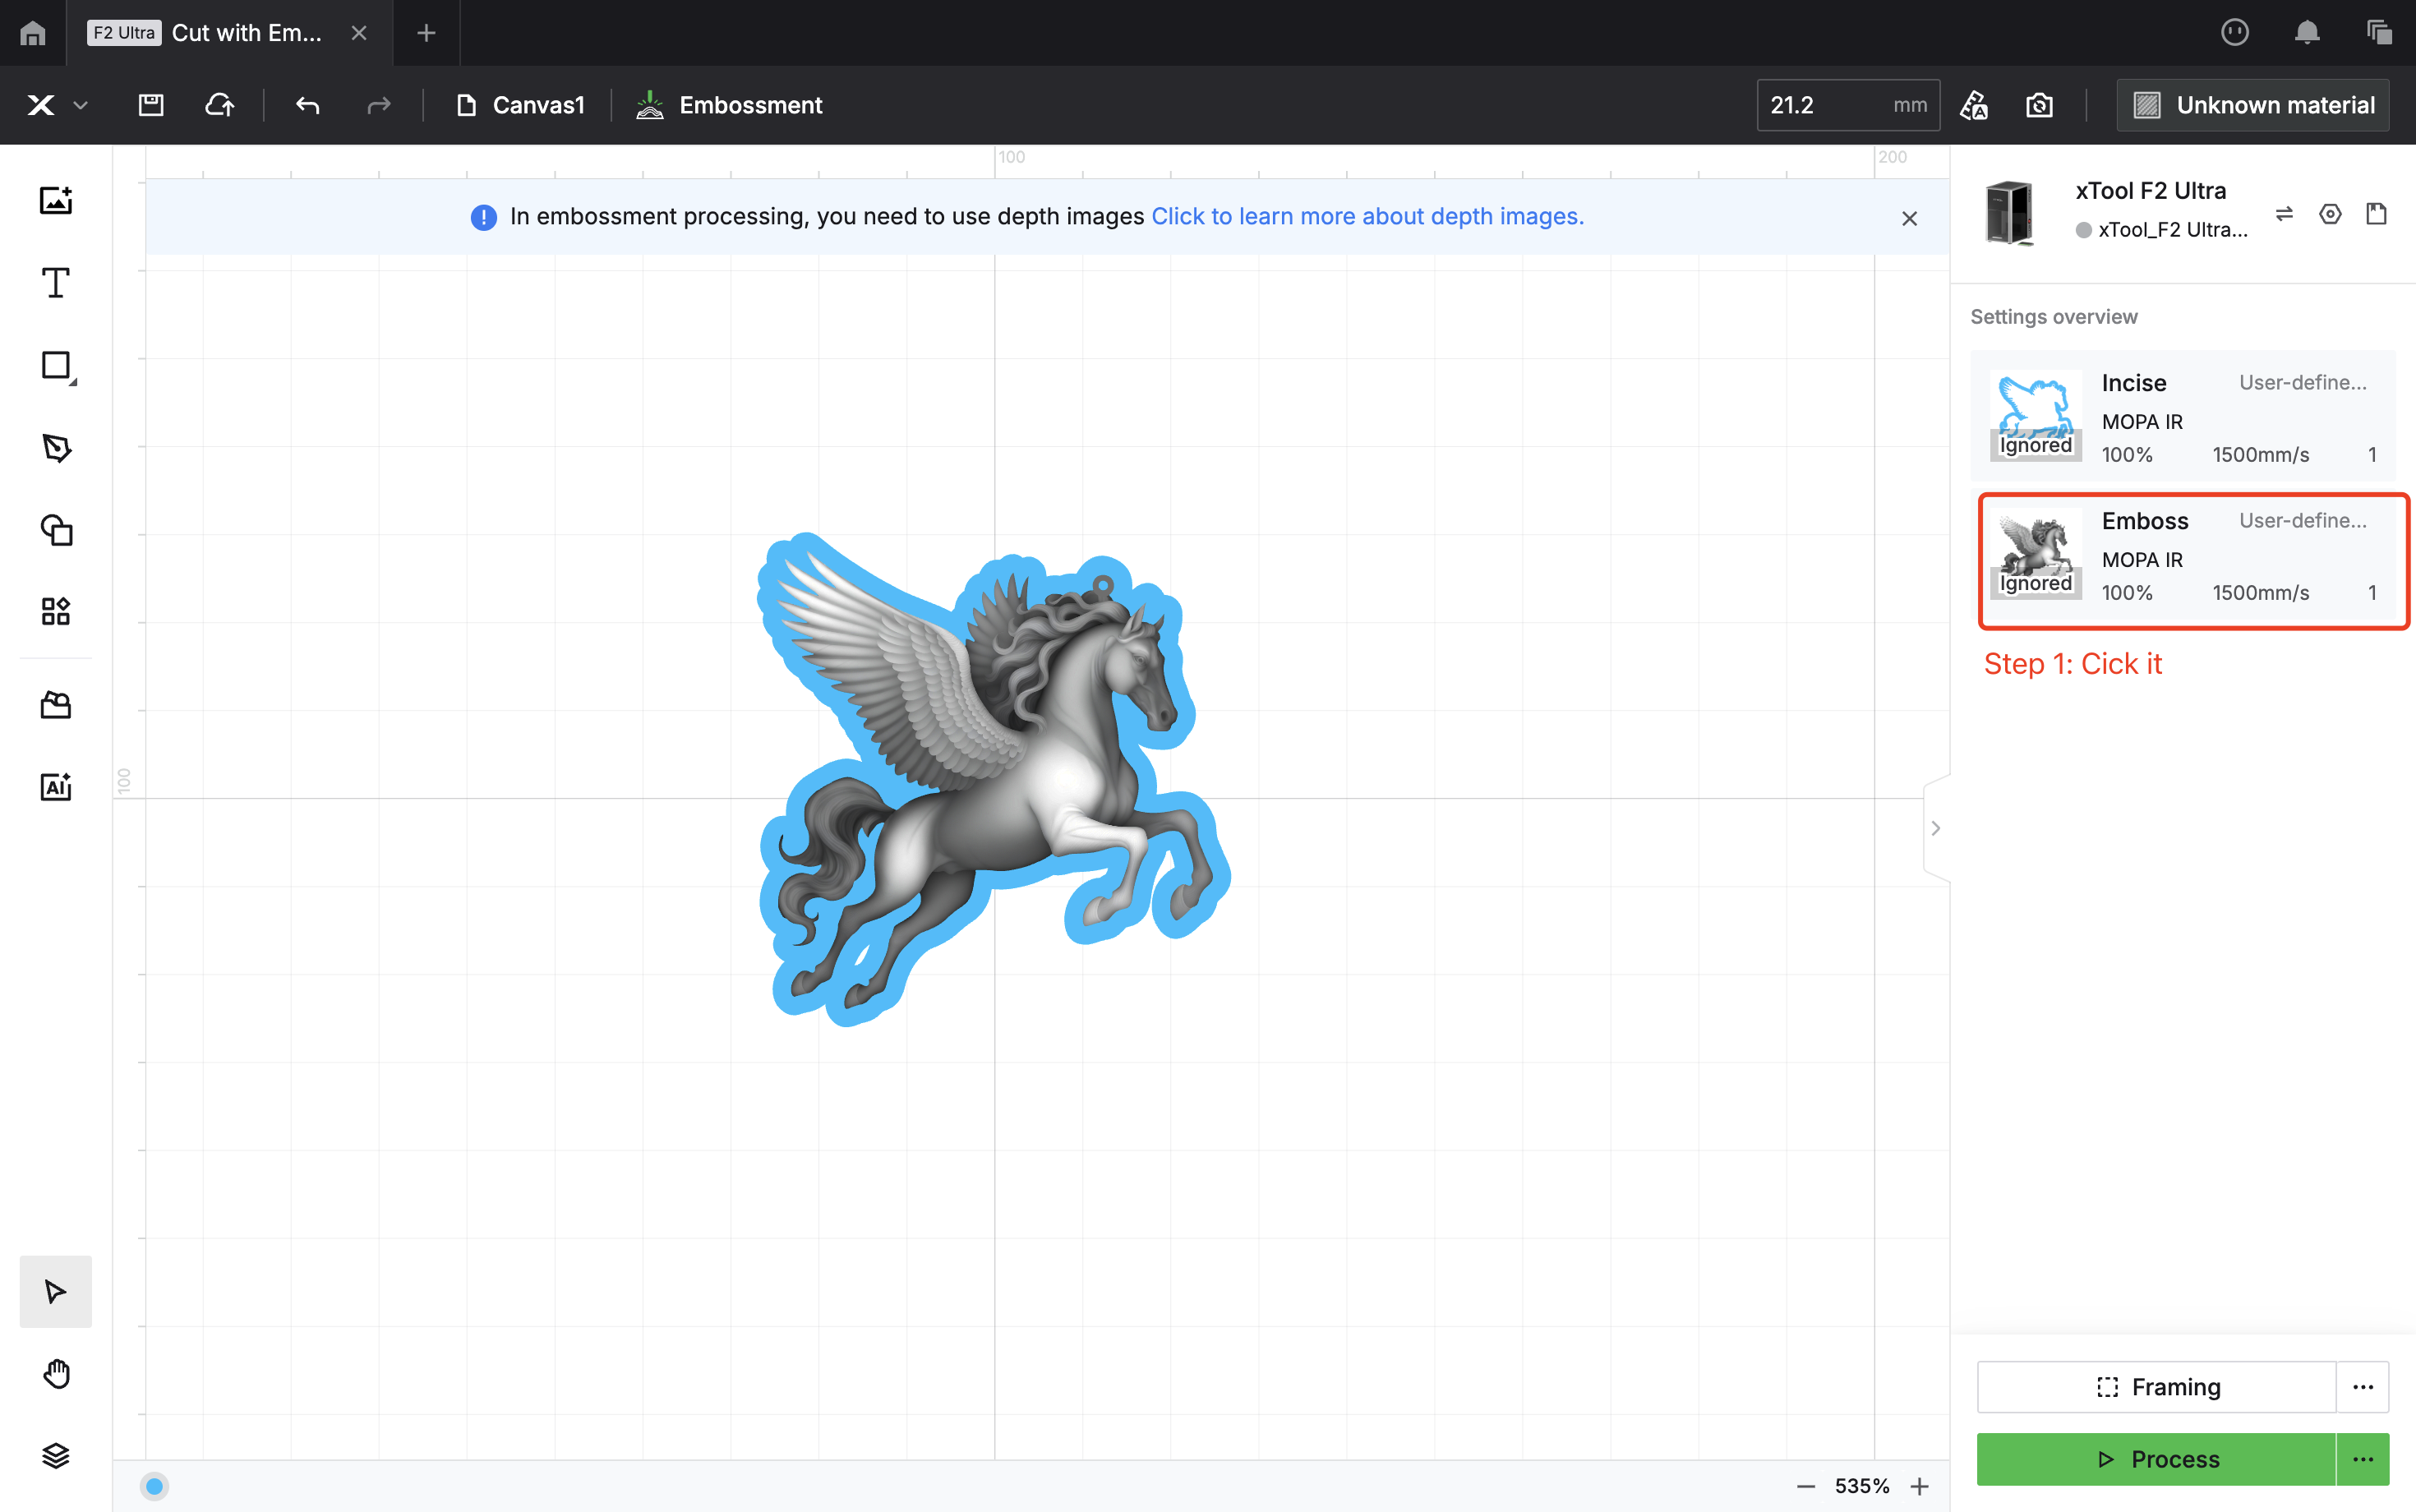The image size is (2416, 1512).
Task: Start the Process job
Action: point(2156,1459)
